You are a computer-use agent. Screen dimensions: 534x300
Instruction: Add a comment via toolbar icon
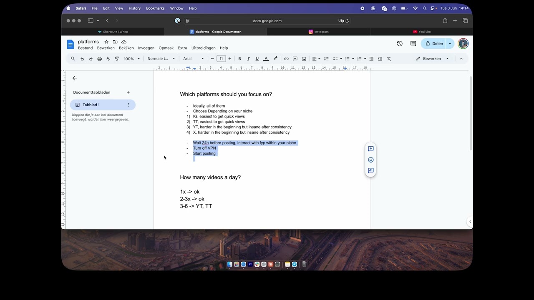click(x=295, y=59)
